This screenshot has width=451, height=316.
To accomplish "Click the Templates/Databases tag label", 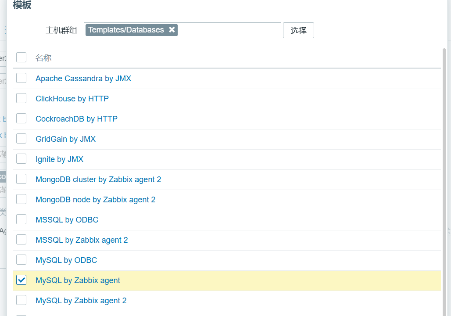I will (x=126, y=30).
